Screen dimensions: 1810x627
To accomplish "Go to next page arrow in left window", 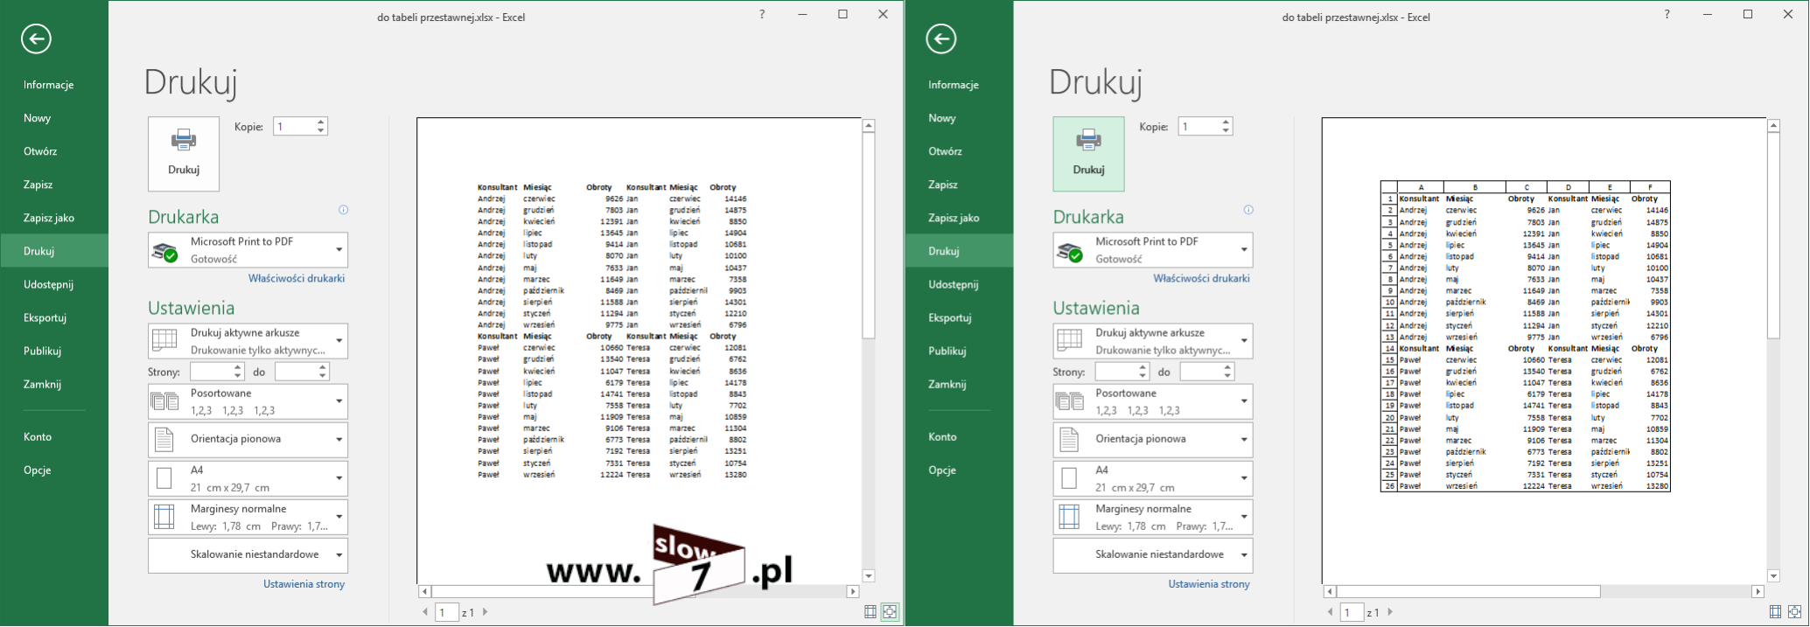I will pos(486,612).
